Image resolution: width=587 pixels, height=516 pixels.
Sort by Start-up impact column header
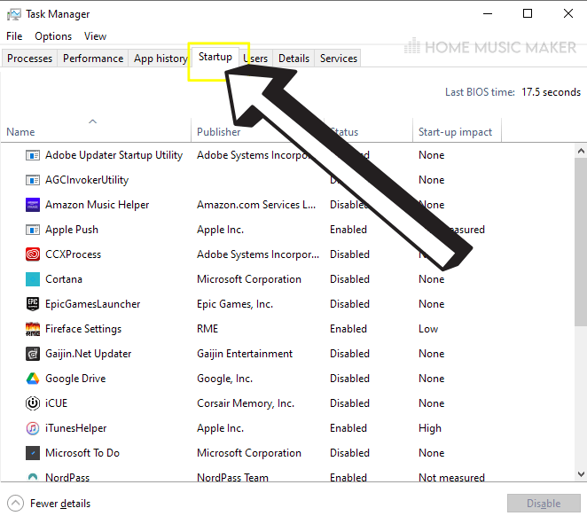tap(455, 132)
